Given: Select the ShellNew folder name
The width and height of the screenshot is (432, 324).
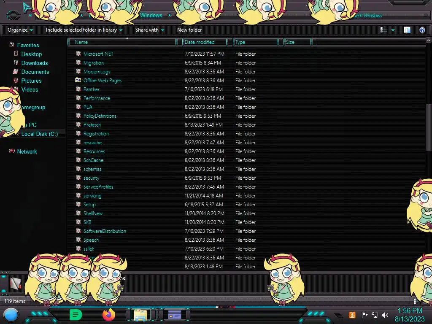Looking at the screenshot, I should point(93,213).
